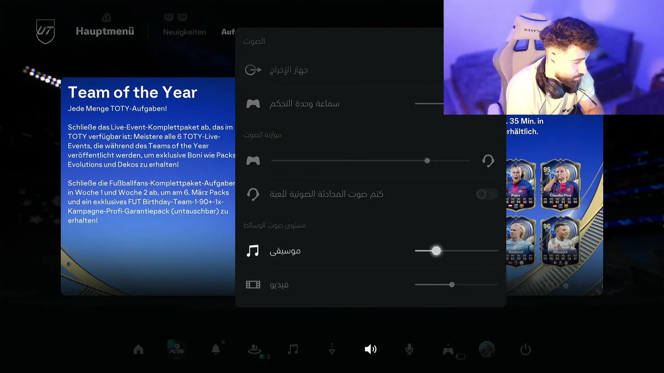The height and width of the screenshot is (373, 664).
Task: Open notifications bell icon
Action: click(216, 349)
